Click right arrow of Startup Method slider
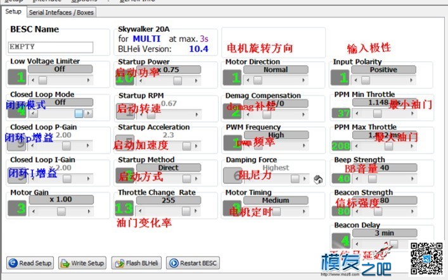448x280 pixels. [x=196, y=179]
